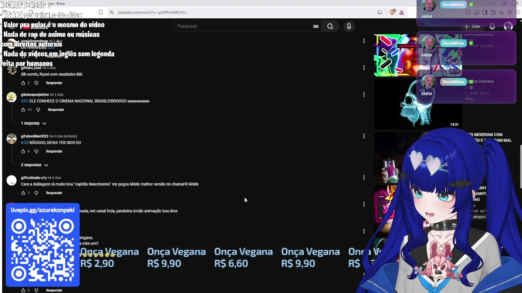The image size is (522, 293).
Task: Reply to the @bobeaponjafalso comment
Action: click(x=56, y=110)
